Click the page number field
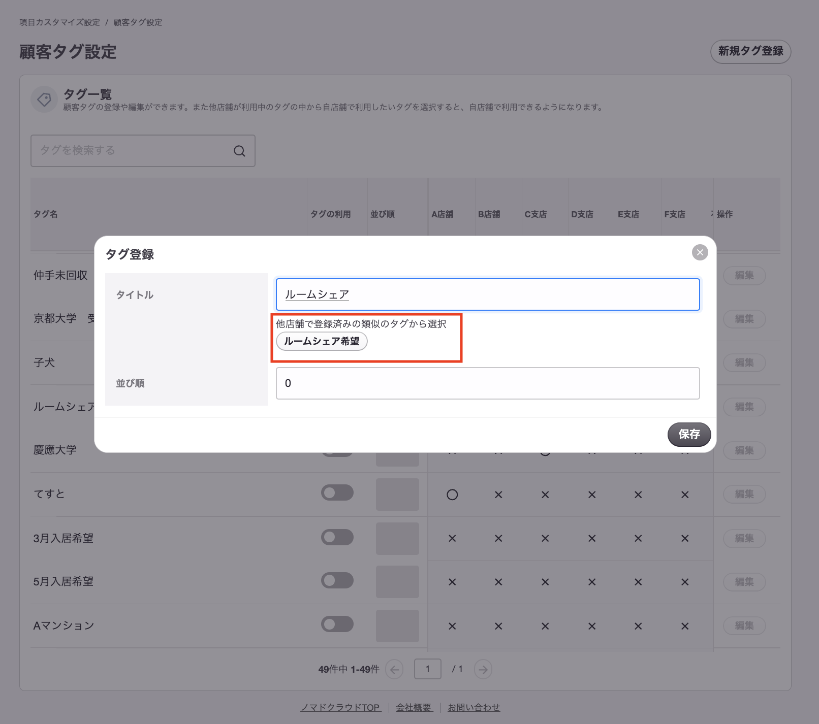 [428, 669]
